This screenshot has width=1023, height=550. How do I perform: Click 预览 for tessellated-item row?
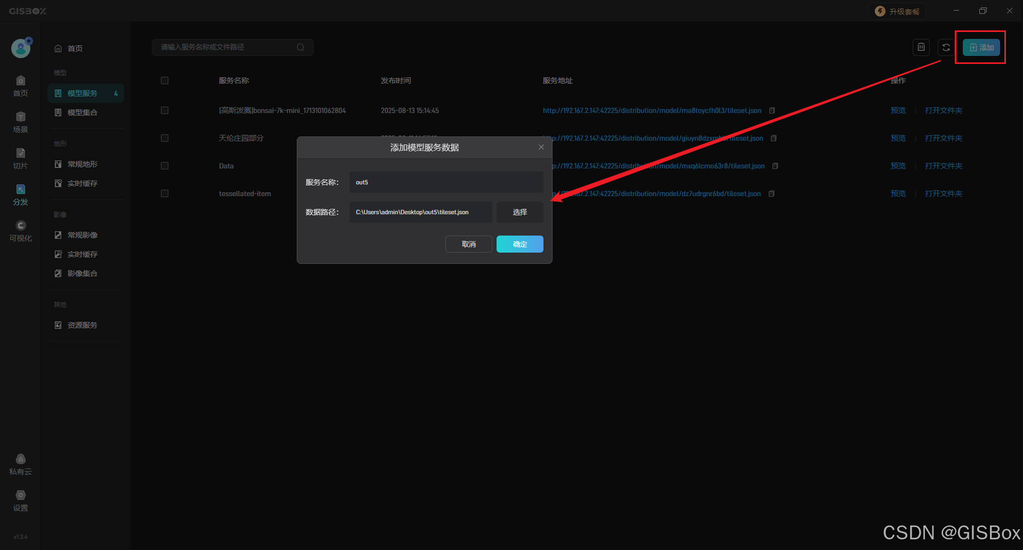point(898,193)
